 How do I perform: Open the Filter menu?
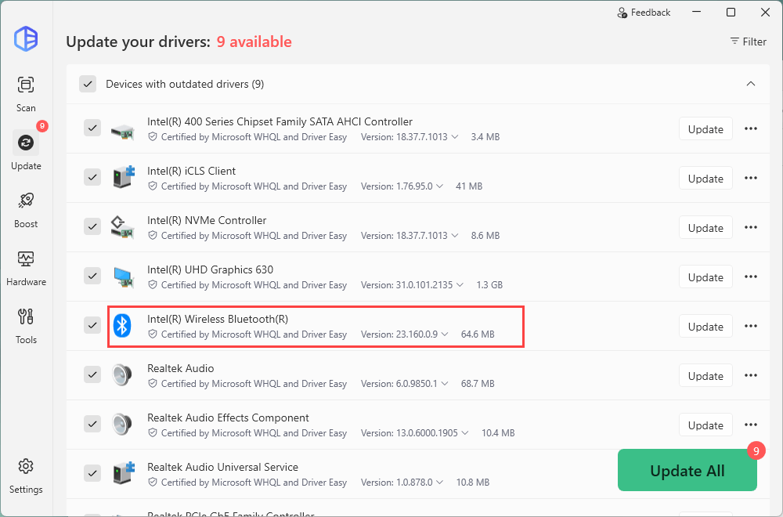coord(748,42)
